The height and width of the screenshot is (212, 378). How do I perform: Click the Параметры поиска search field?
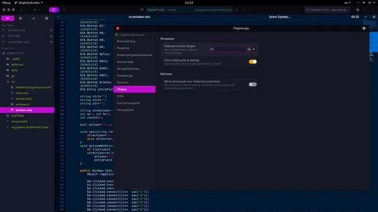pos(135,35)
